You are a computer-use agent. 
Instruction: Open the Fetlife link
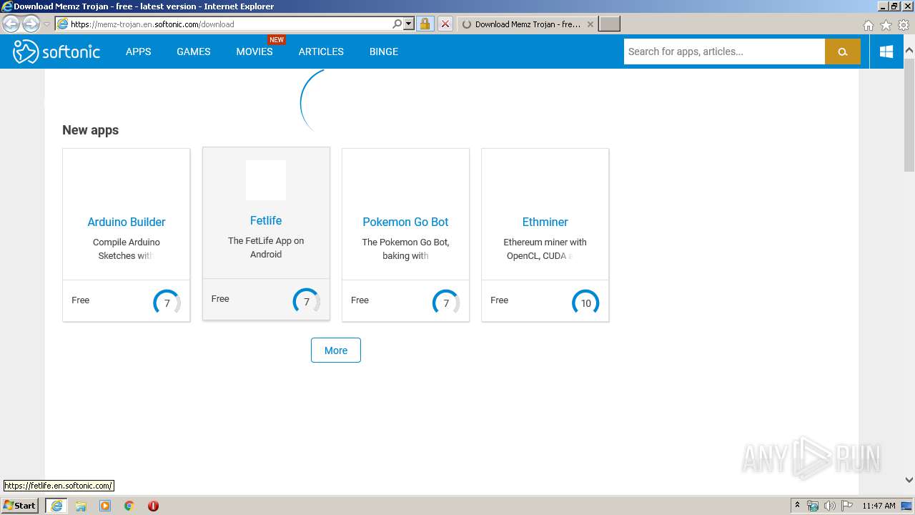266,220
